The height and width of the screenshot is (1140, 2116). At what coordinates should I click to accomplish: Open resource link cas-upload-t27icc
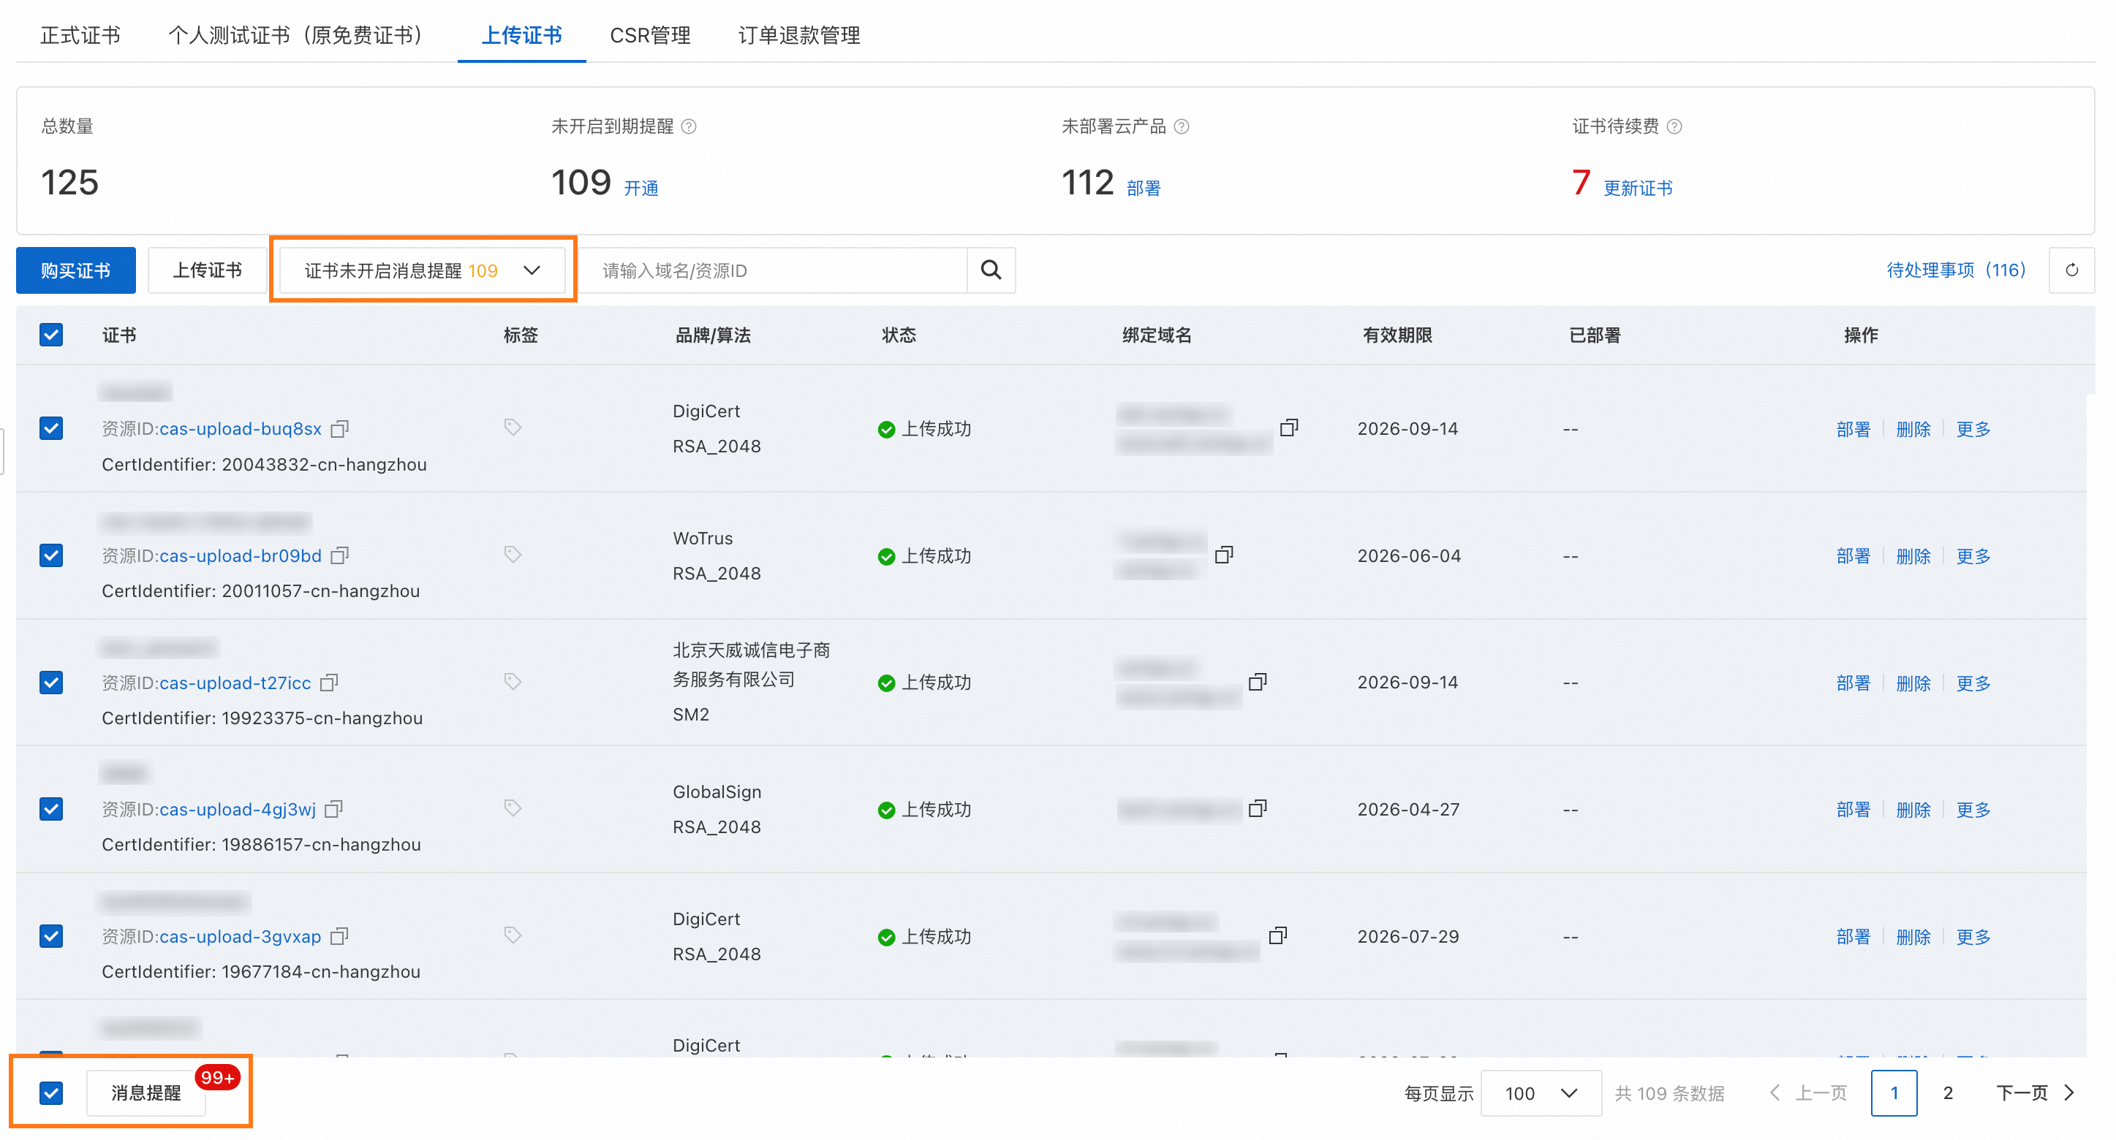click(235, 683)
